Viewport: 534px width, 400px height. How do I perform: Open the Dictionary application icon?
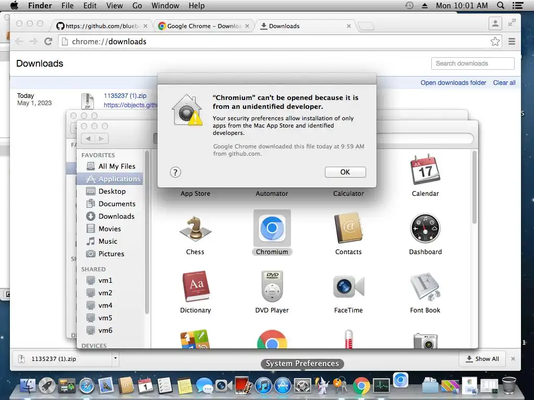(195, 286)
